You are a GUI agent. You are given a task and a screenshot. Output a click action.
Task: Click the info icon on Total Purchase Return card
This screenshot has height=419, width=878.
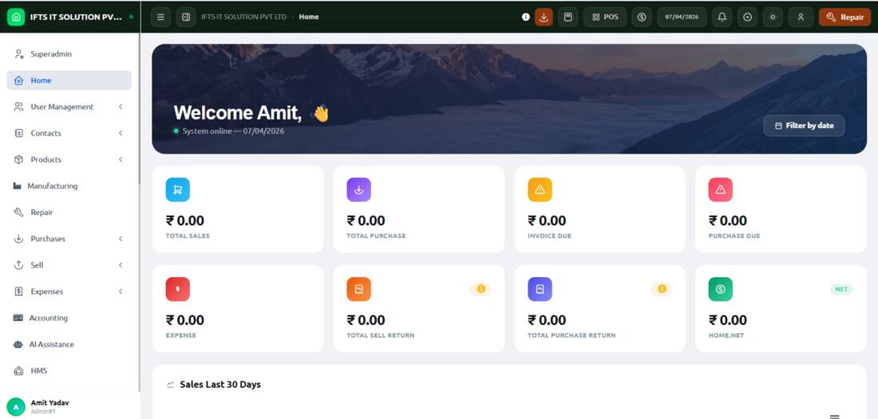[x=662, y=289]
